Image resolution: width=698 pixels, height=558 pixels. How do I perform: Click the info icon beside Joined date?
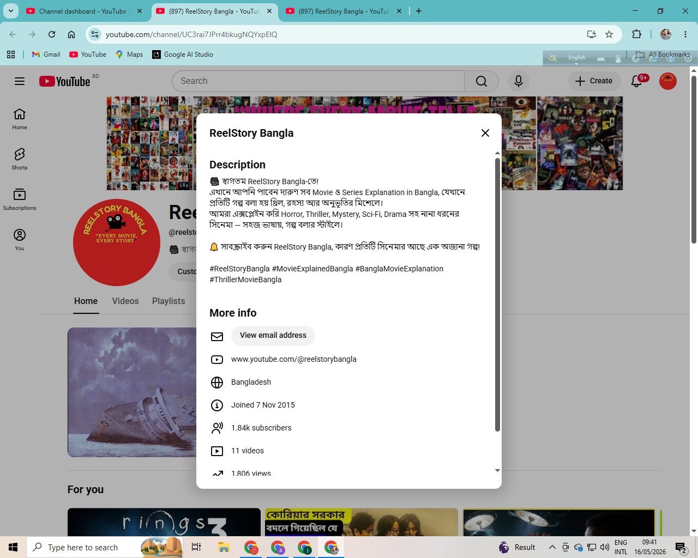(x=217, y=405)
